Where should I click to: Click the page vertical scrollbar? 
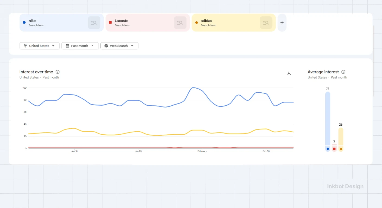coord(374,61)
